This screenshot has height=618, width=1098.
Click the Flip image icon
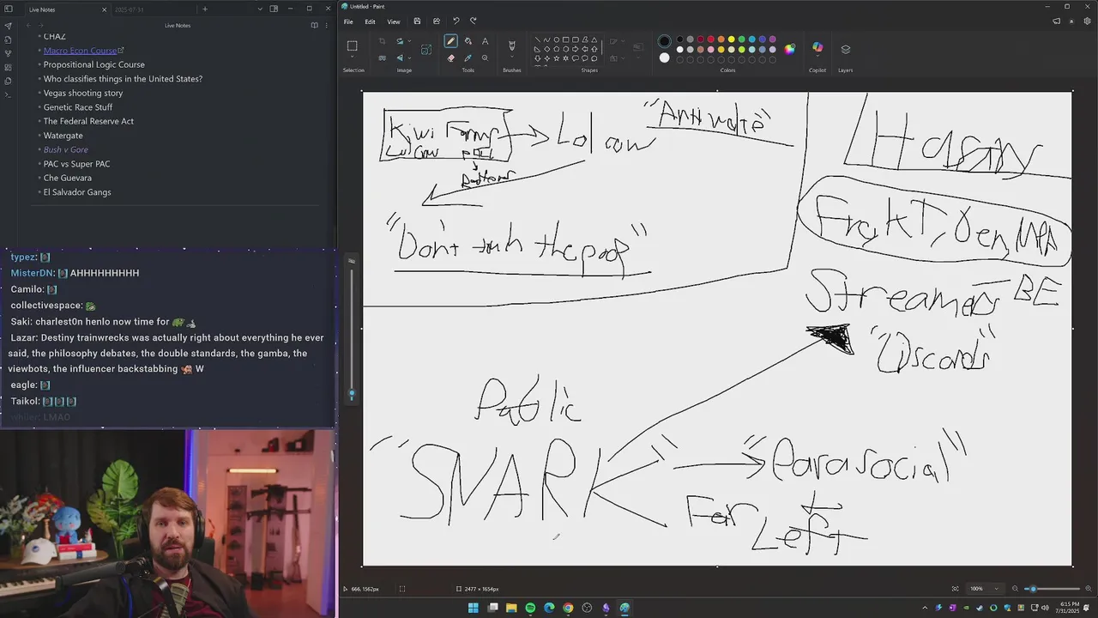pyautogui.click(x=400, y=58)
